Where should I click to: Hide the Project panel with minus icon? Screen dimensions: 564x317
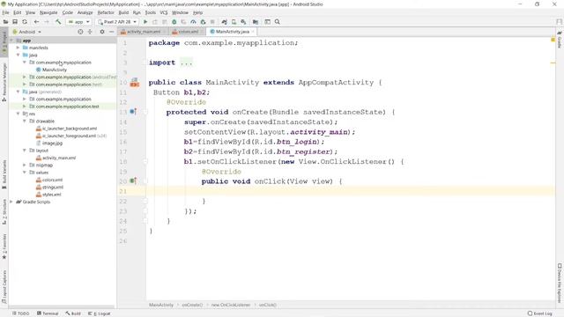(112, 32)
